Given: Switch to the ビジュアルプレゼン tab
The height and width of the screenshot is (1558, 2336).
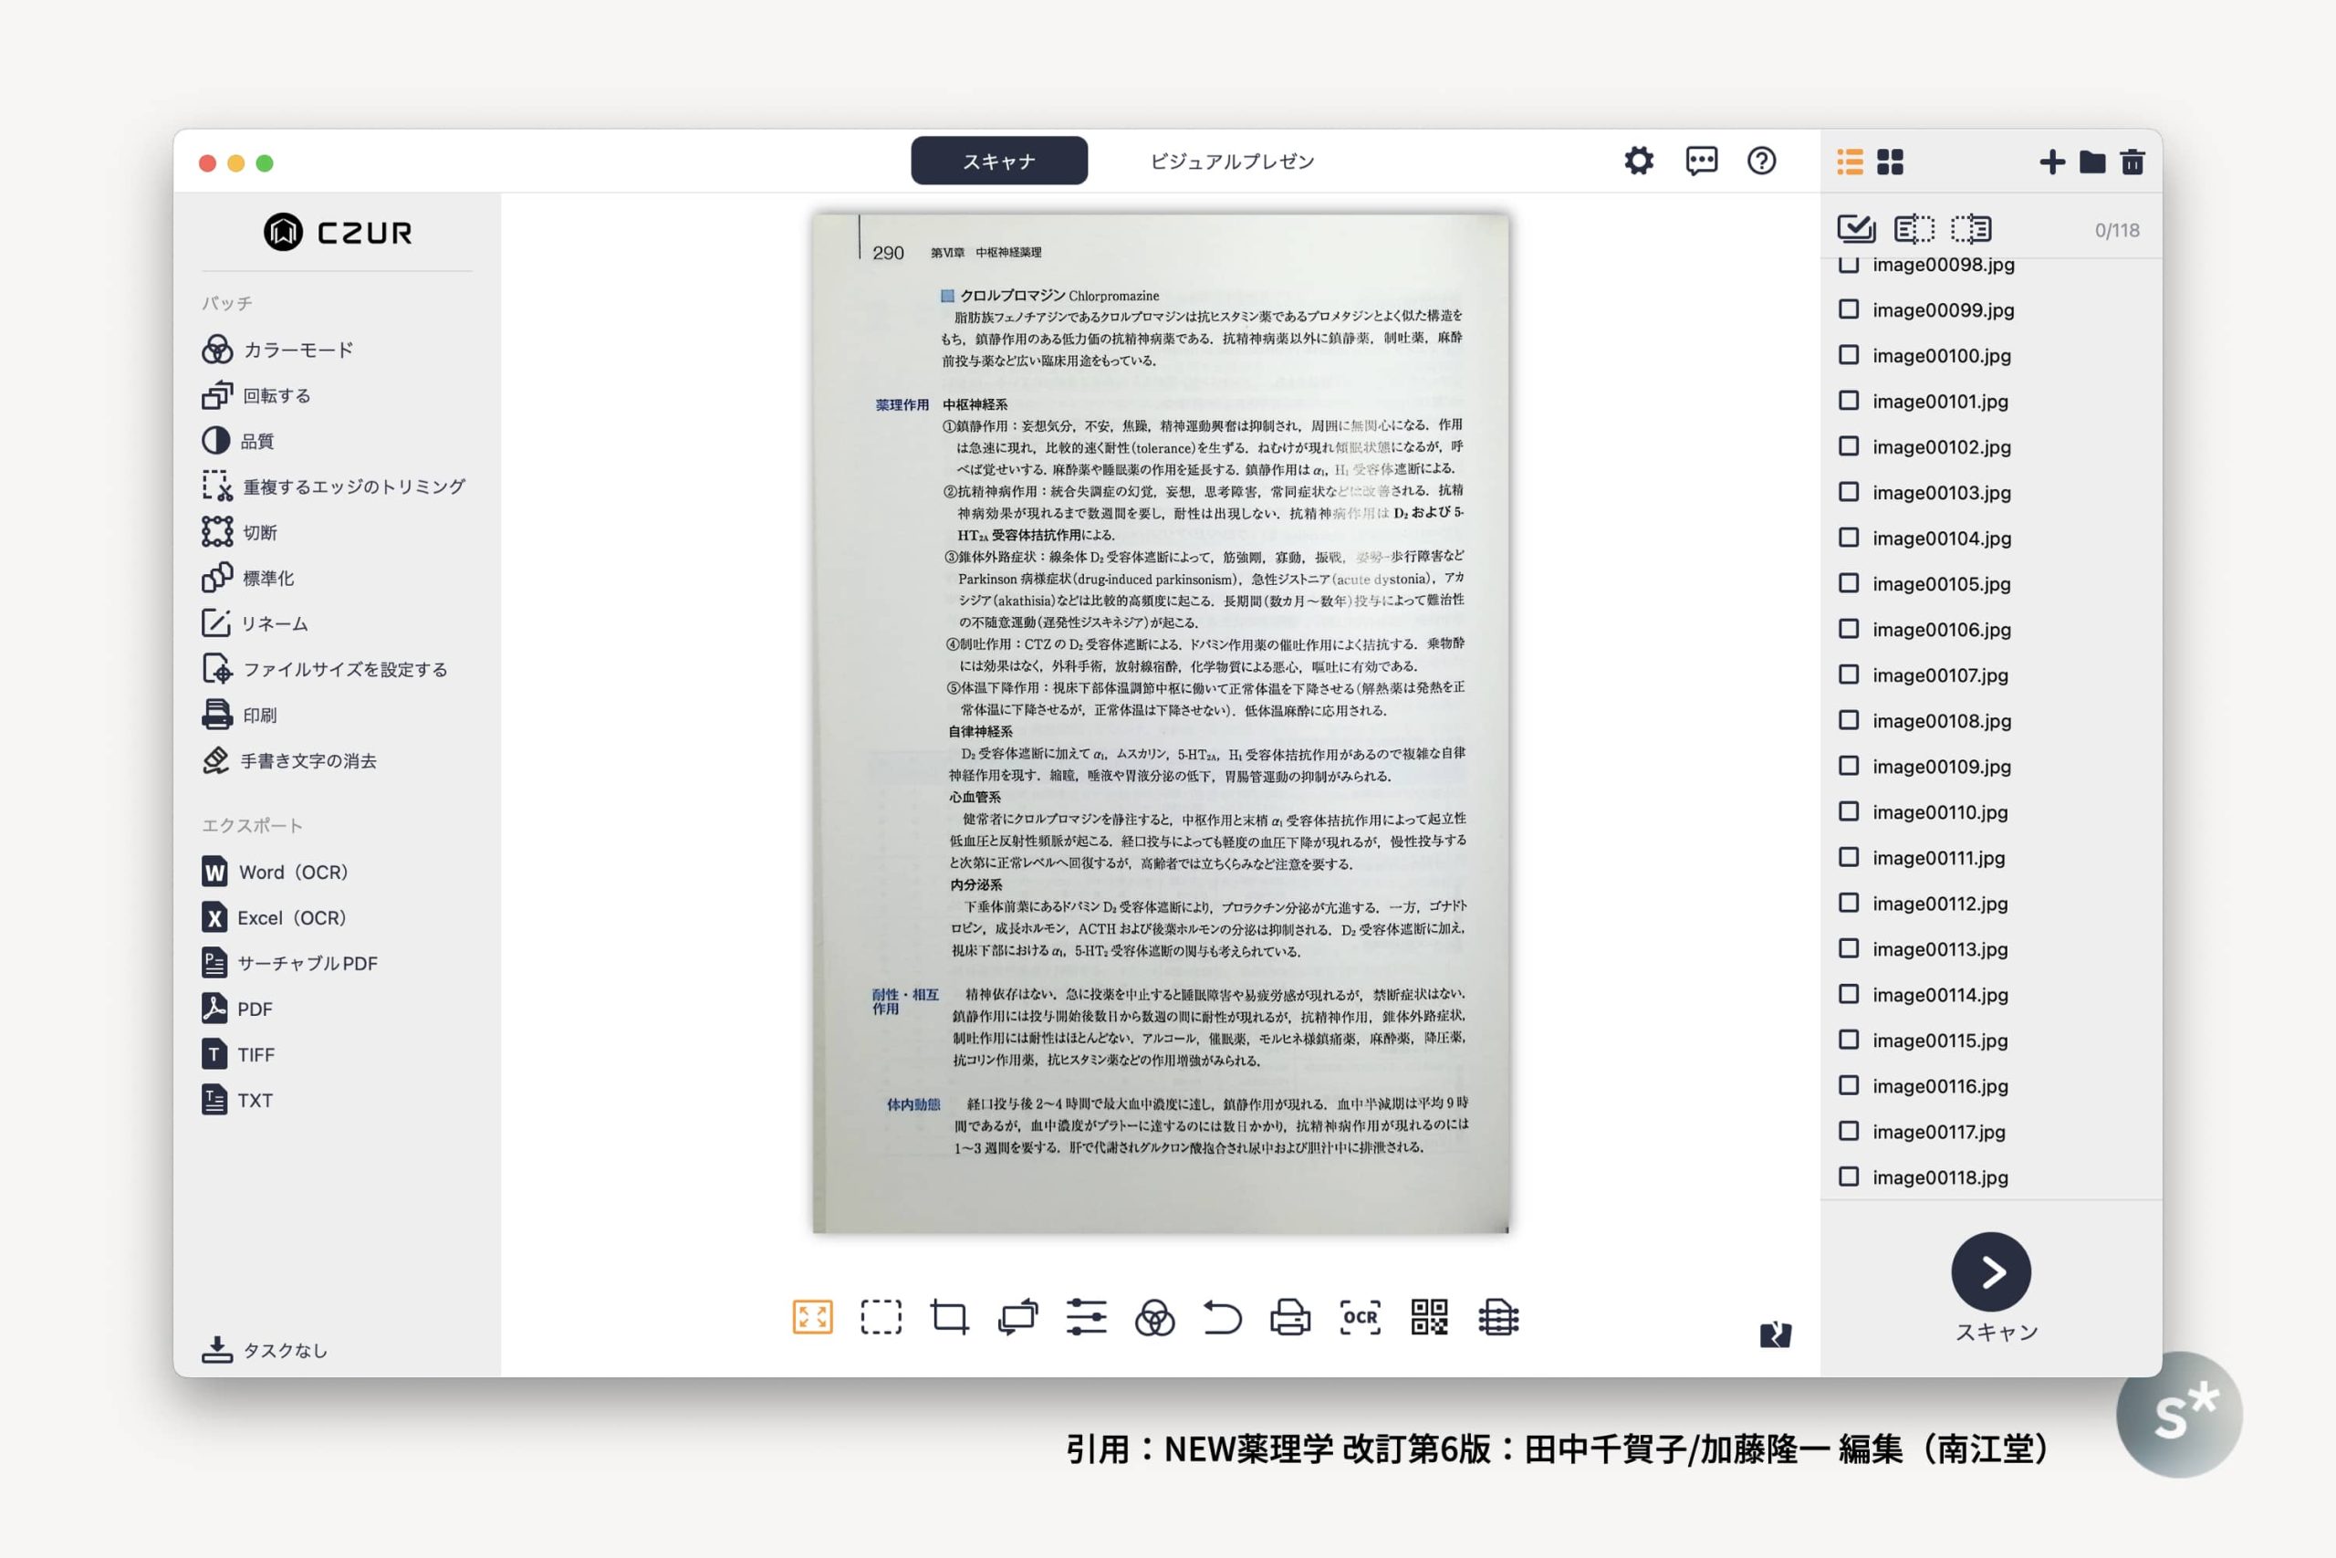Looking at the screenshot, I should [x=1232, y=161].
